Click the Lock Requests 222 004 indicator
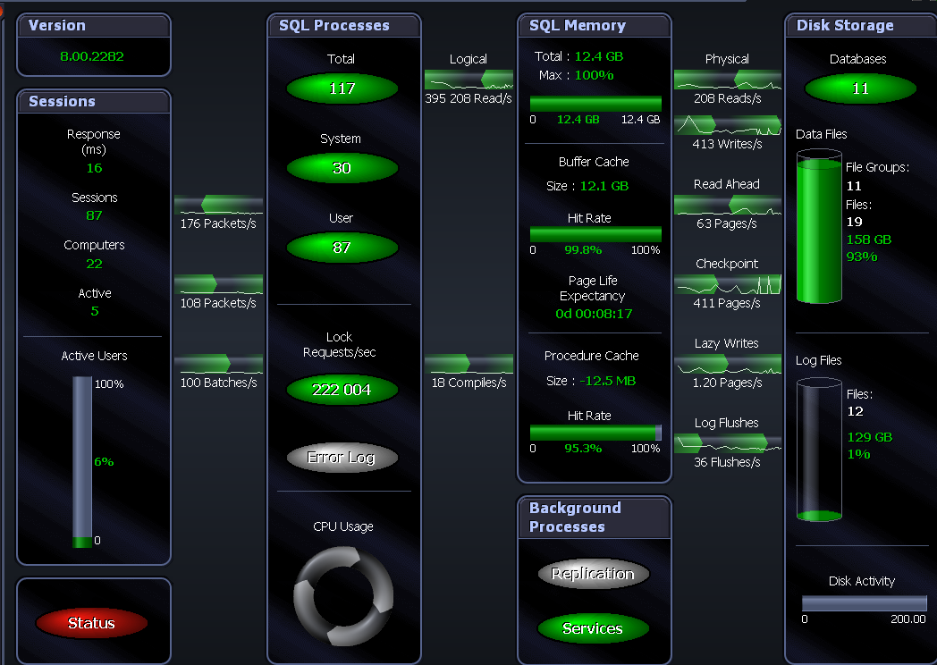 [x=342, y=390]
